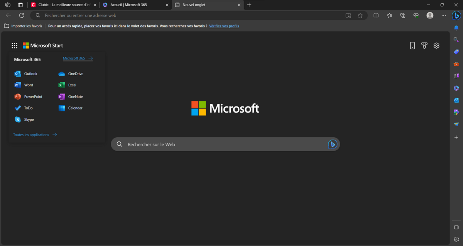Screen dimensions: 463x246
Task: Launch Word from the app list
Action: tap(24, 85)
